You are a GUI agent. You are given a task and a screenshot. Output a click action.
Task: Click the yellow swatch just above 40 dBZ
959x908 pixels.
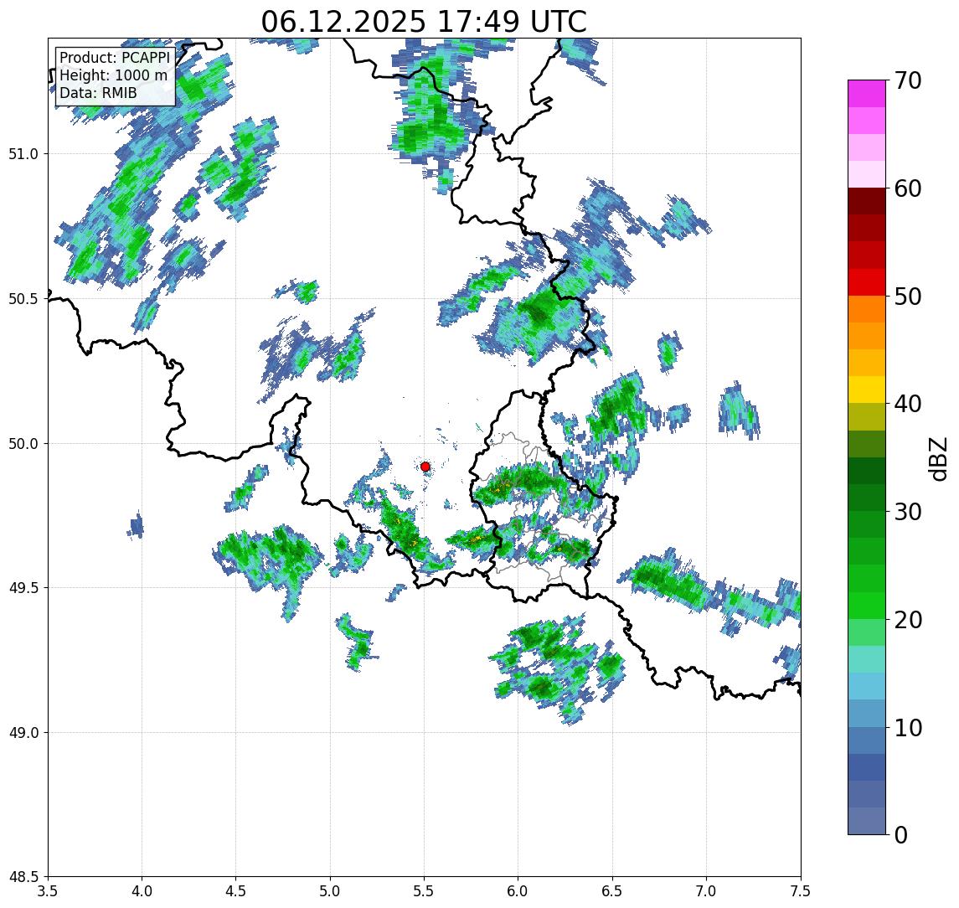coord(867,390)
